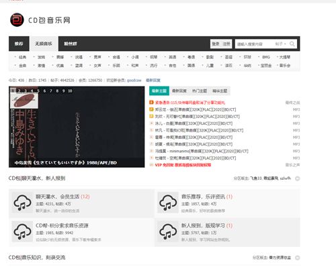Open the minimanimo single post link

(202, 151)
